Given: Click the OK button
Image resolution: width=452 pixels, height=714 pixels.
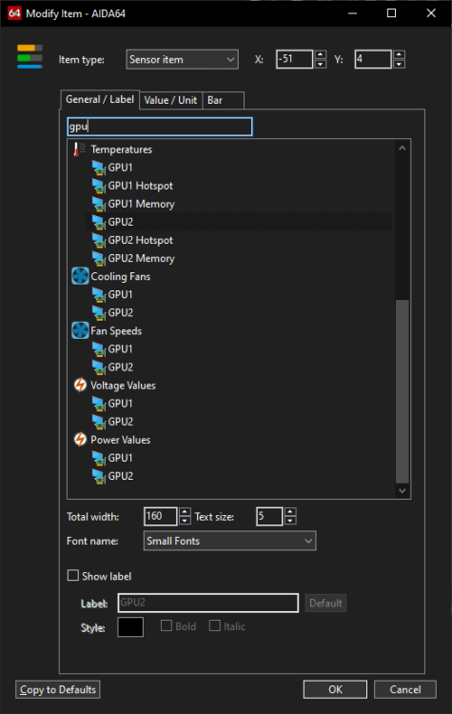Looking at the screenshot, I should [335, 689].
